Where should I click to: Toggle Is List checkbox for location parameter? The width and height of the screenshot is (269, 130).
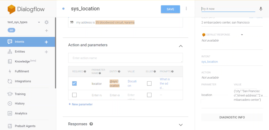click(149, 83)
